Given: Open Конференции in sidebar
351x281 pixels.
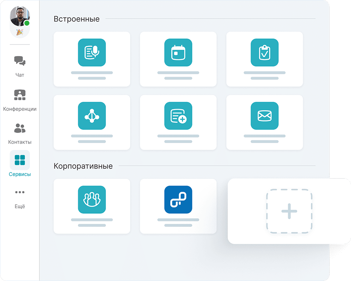Looking at the screenshot, I should 20,100.
